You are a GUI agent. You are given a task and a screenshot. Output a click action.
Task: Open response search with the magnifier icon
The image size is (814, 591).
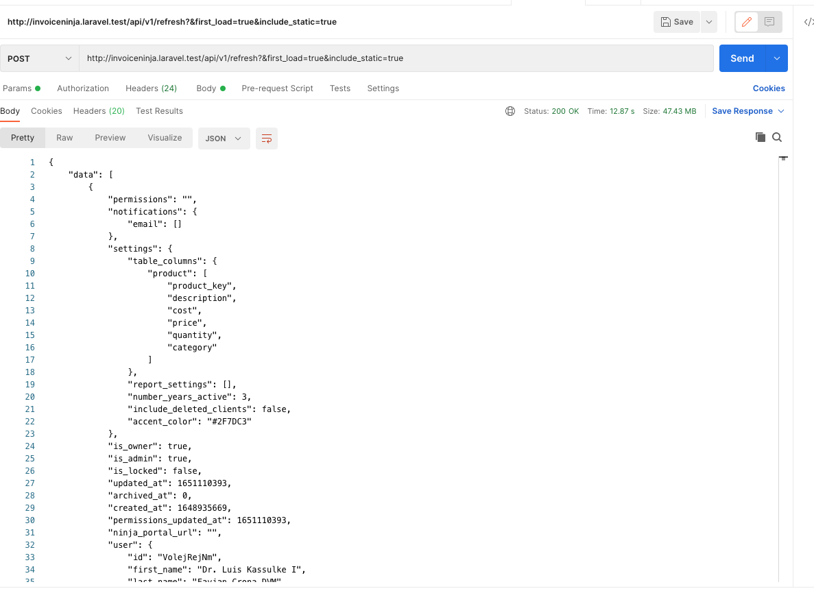(777, 137)
